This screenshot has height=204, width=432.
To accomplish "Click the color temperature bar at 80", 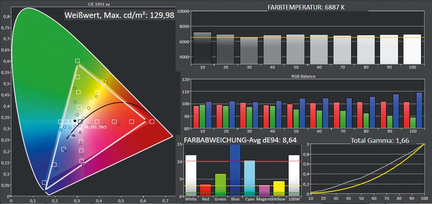I will tap(365, 49).
